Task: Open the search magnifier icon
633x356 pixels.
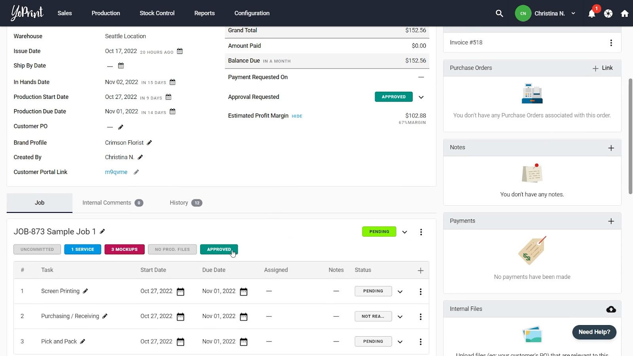Action: (x=499, y=13)
